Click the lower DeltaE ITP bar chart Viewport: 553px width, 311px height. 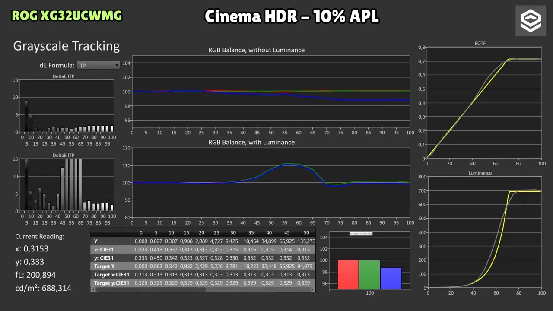[67, 185]
